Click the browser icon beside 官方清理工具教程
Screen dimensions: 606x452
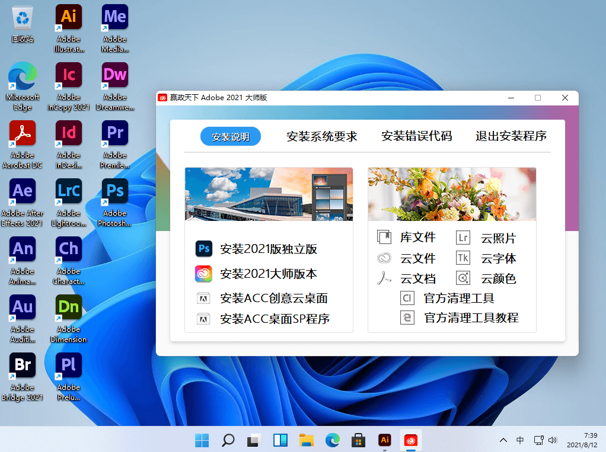[407, 318]
